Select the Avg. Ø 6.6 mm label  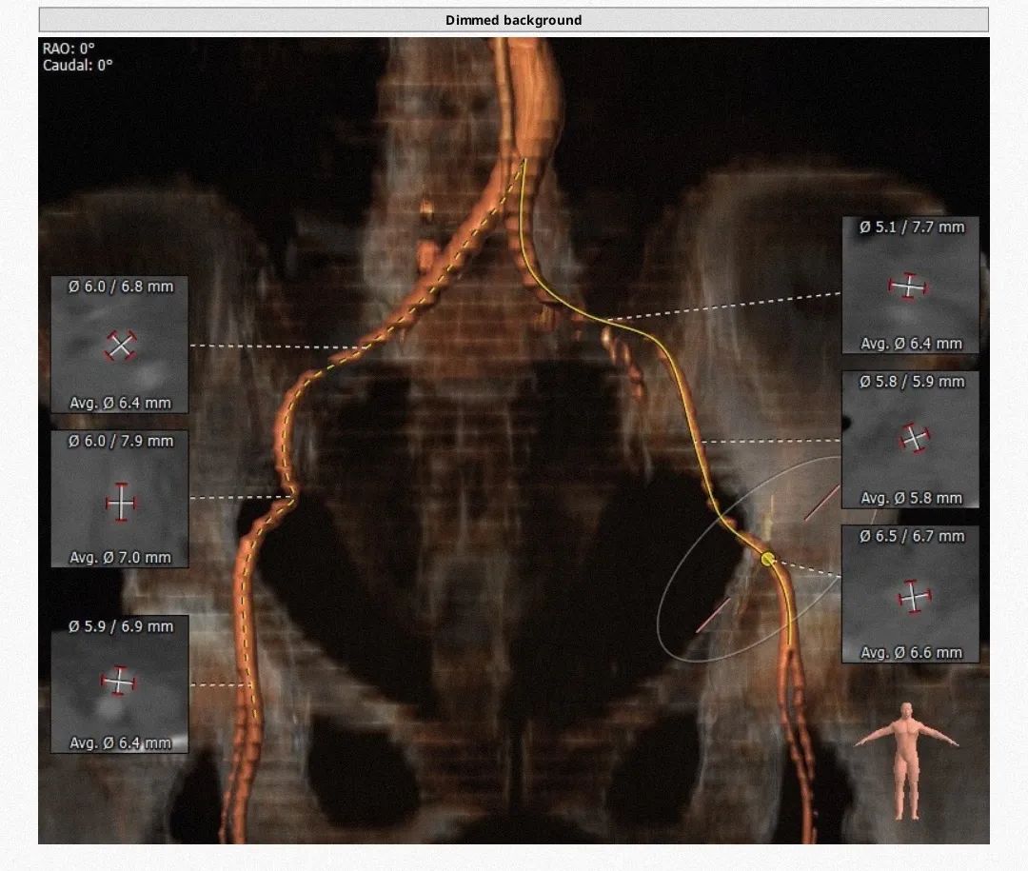point(911,653)
